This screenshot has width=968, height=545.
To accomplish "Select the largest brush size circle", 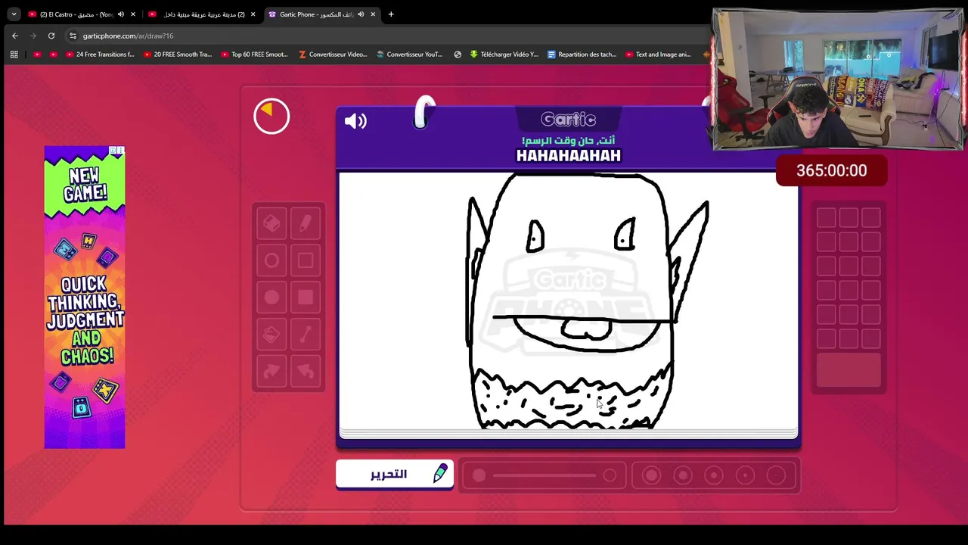I will pyautogui.click(x=651, y=475).
